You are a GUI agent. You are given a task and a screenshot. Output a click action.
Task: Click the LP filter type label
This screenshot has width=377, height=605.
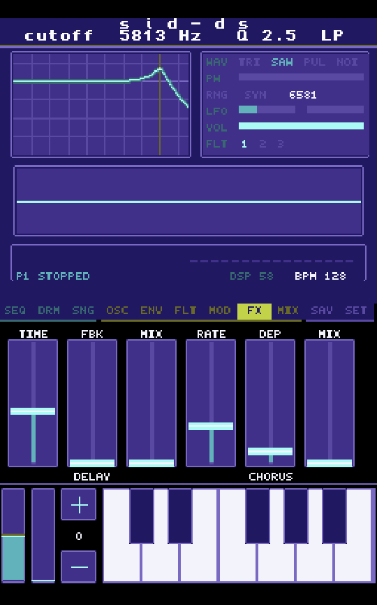click(332, 36)
